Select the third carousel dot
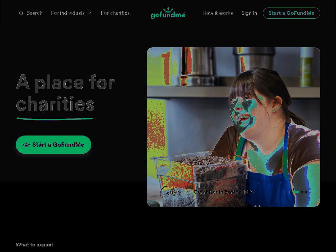 point(302,192)
